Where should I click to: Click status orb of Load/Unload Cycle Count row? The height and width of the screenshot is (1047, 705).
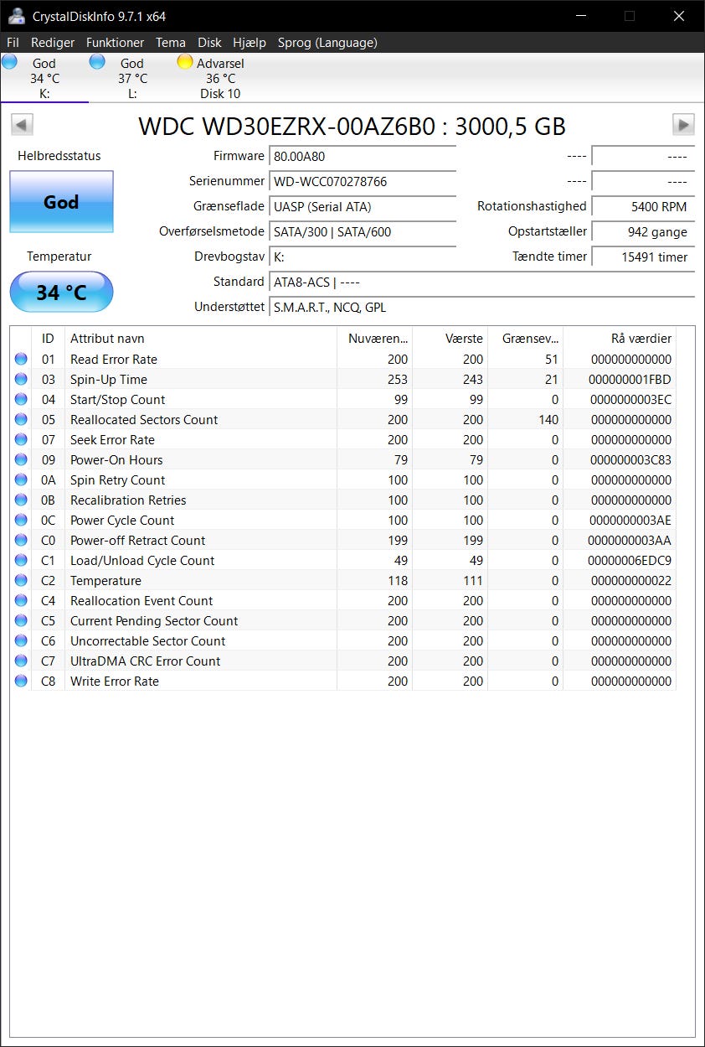point(21,561)
